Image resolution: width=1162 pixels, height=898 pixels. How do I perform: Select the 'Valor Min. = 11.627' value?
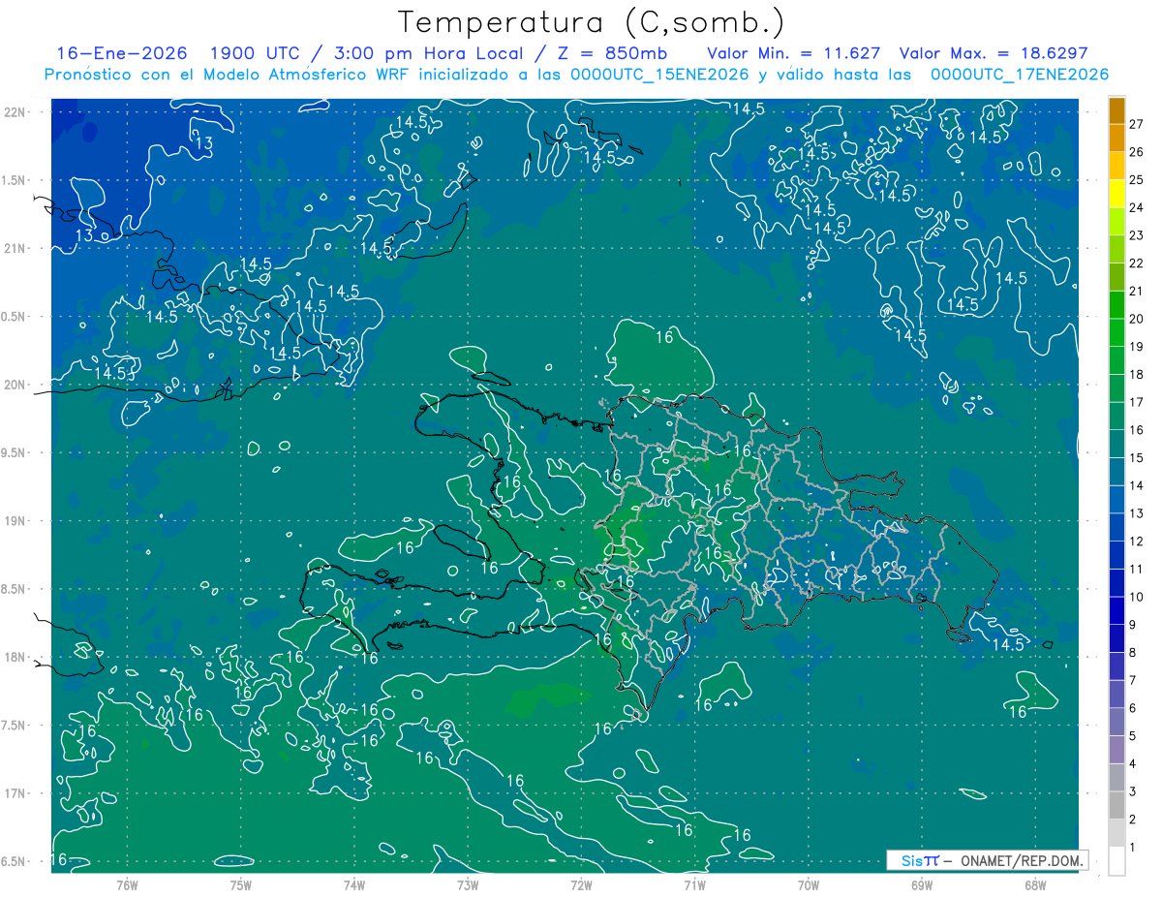coord(793,53)
